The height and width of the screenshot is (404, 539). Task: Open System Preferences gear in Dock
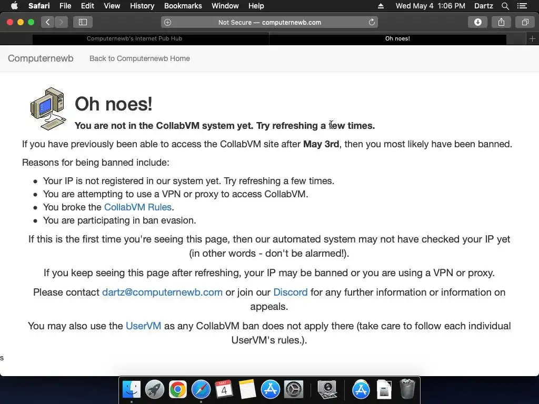(x=293, y=390)
